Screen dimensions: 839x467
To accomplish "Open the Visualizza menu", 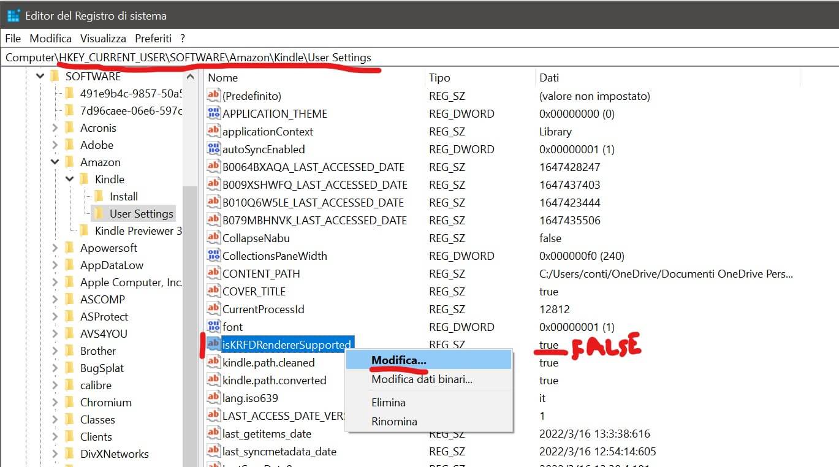I will (103, 38).
